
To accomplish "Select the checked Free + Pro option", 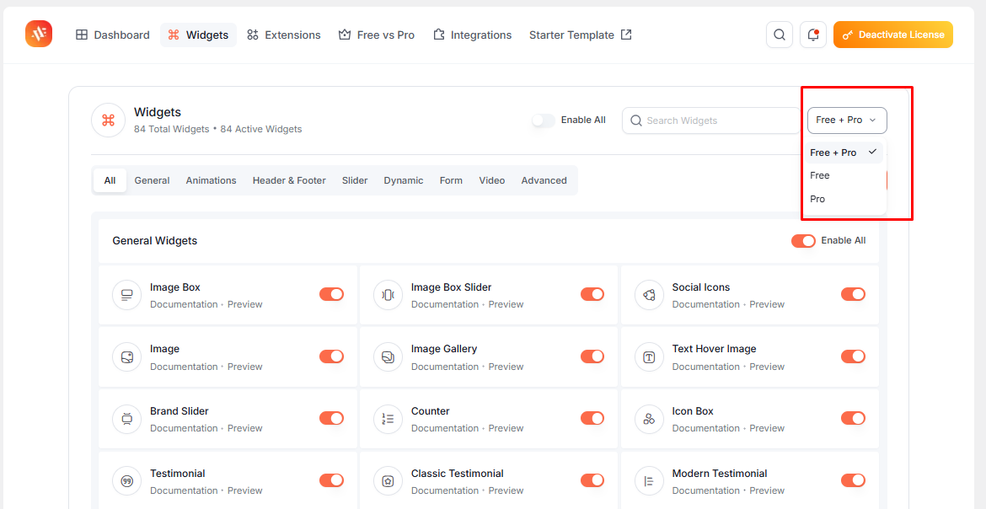I will (844, 153).
